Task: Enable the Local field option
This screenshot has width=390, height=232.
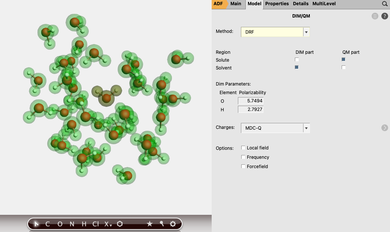Action: (243, 148)
